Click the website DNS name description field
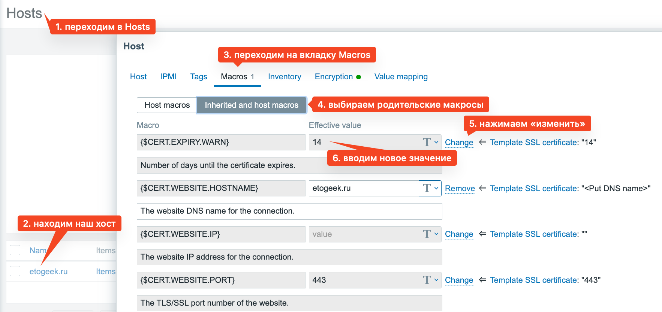The height and width of the screenshot is (312, 662). click(289, 211)
